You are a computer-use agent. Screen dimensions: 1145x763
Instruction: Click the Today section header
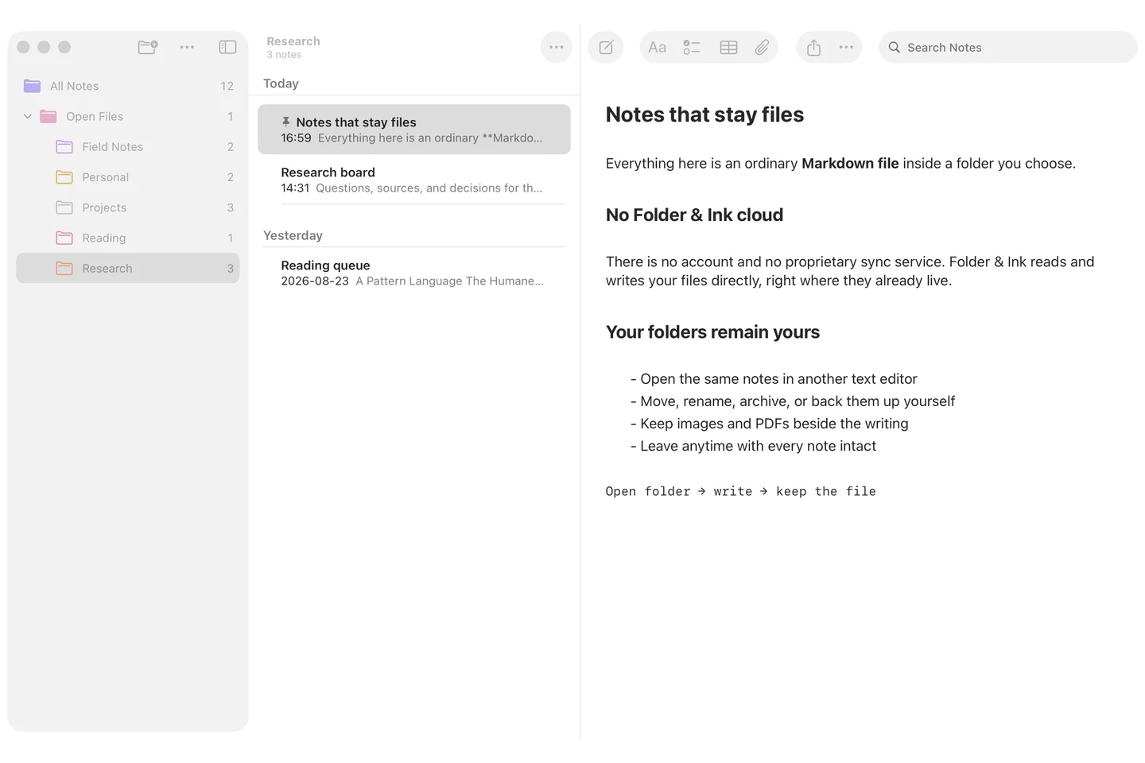pos(281,83)
